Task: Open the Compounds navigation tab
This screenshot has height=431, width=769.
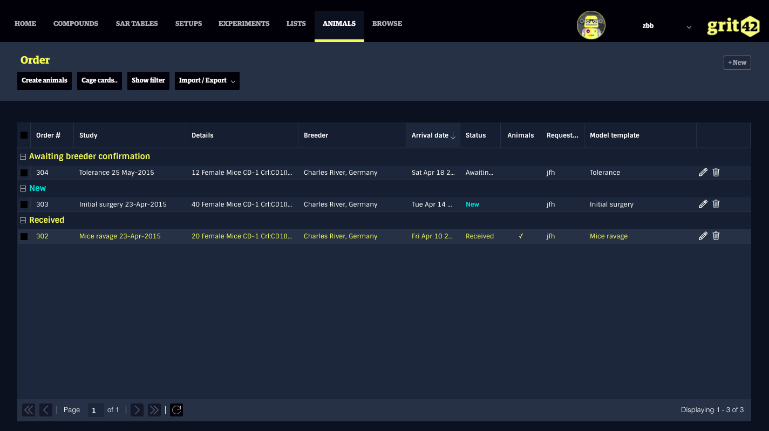Action: coord(76,24)
